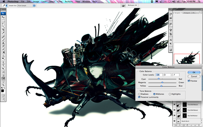Link layers with chain icon
Image resolution: width=203 pixels, height=127 pixels.
[x=176, y=125]
